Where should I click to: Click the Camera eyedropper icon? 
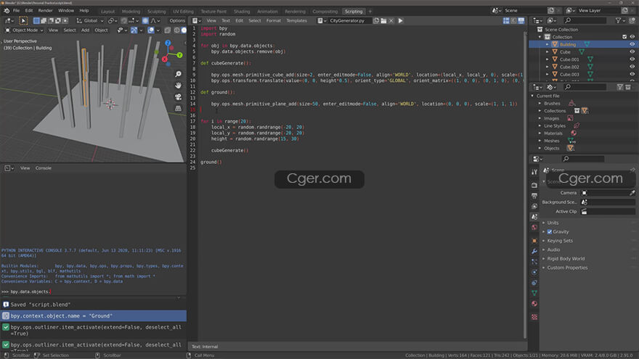pyautogui.click(x=632, y=192)
